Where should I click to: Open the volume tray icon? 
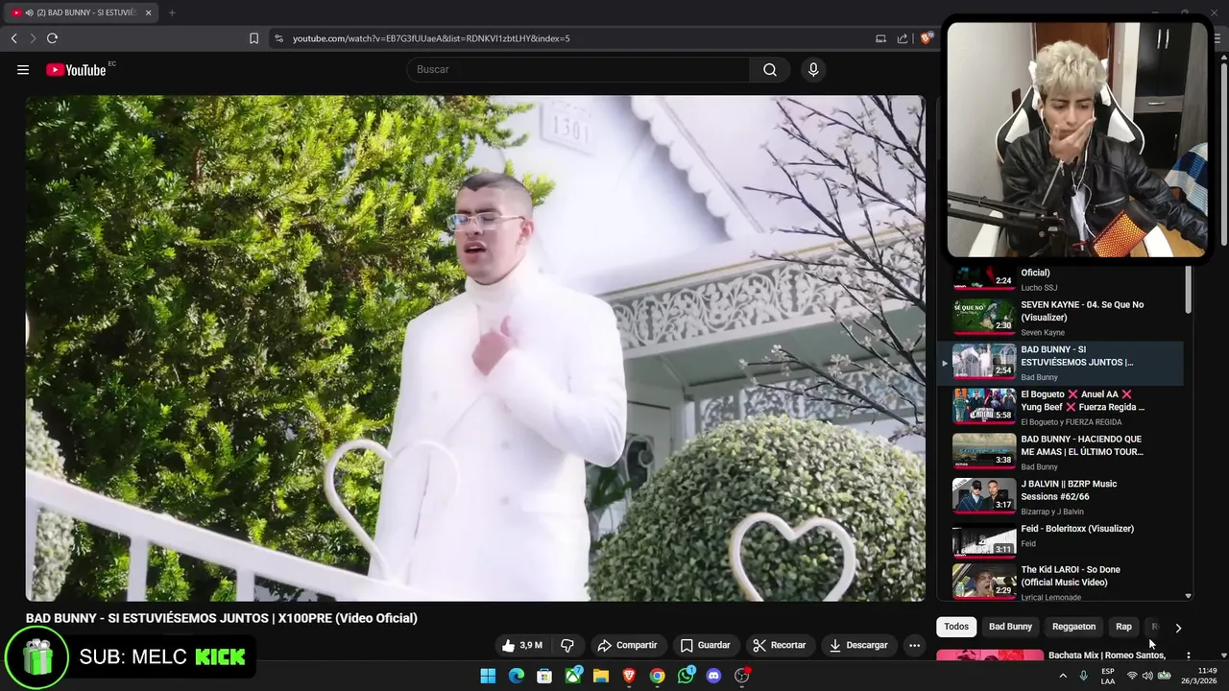click(x=1148, y=676)
